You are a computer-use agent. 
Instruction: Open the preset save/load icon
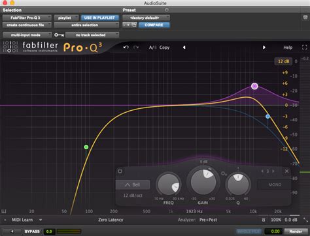134,25
